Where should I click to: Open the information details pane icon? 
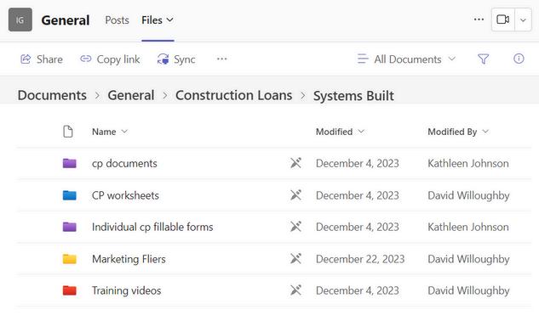pyautogui.click(x=519, y=59)
